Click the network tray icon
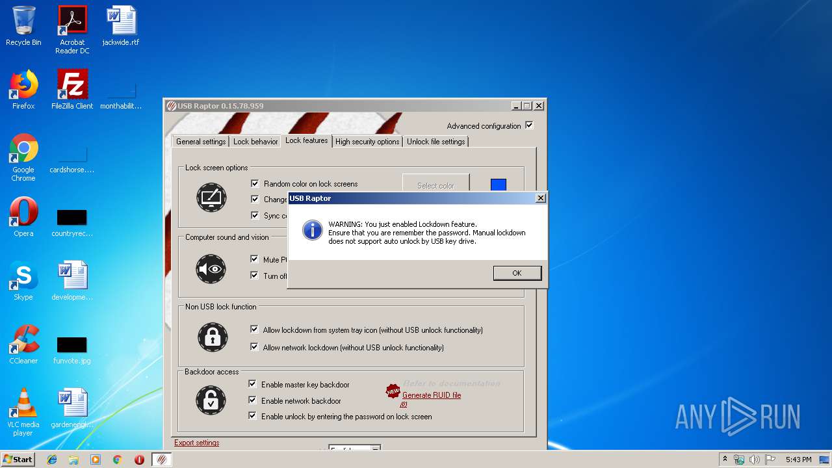 pos(739,460)
